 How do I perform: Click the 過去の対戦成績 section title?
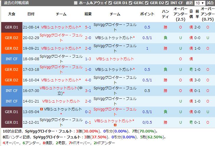16,3
